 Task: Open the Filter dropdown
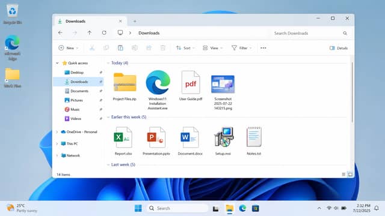[242, 48]
